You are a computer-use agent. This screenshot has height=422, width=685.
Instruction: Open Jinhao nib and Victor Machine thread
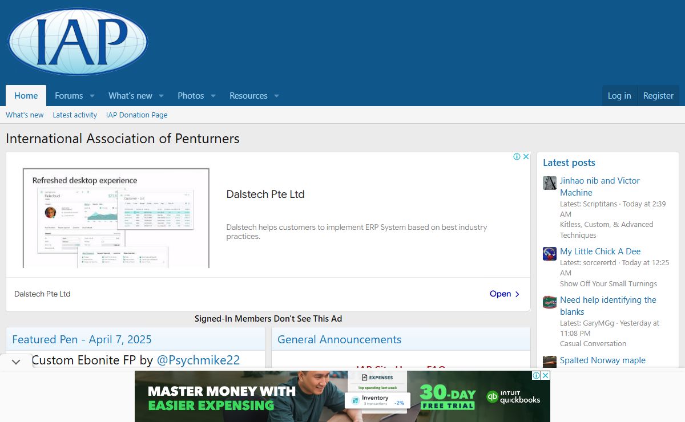coord(600,186)
